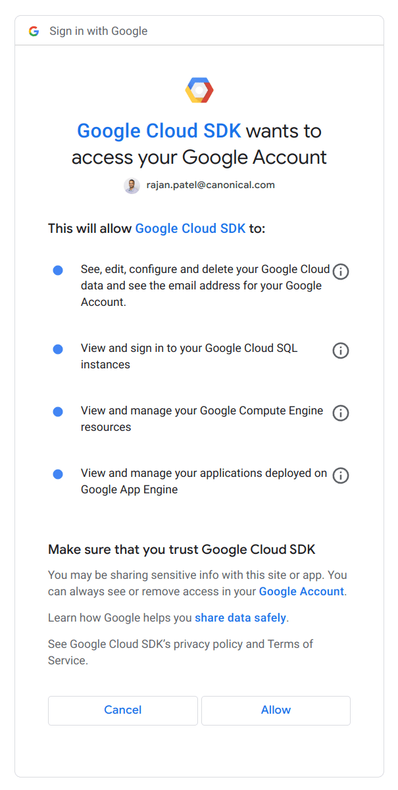398x790 pixels.
Task: Click the rajan.patel account avatar
Action: (132, 185)
